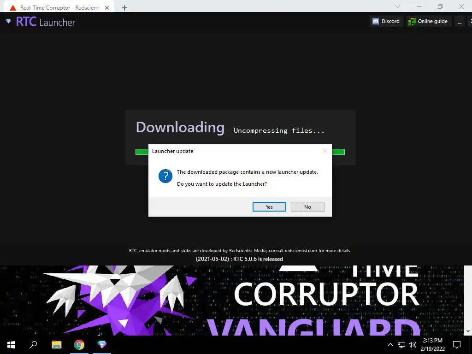Click the red triangle tab favicon

(12, 8)
